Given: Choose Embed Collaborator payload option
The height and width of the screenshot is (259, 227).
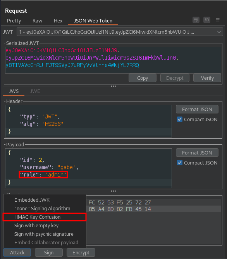Looking at the screenshot, I should pyautogui.click(x=45, y=243).
